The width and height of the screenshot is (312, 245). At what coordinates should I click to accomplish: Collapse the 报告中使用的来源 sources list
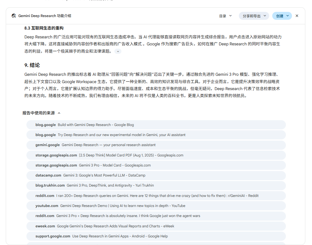tap(41, 113)
